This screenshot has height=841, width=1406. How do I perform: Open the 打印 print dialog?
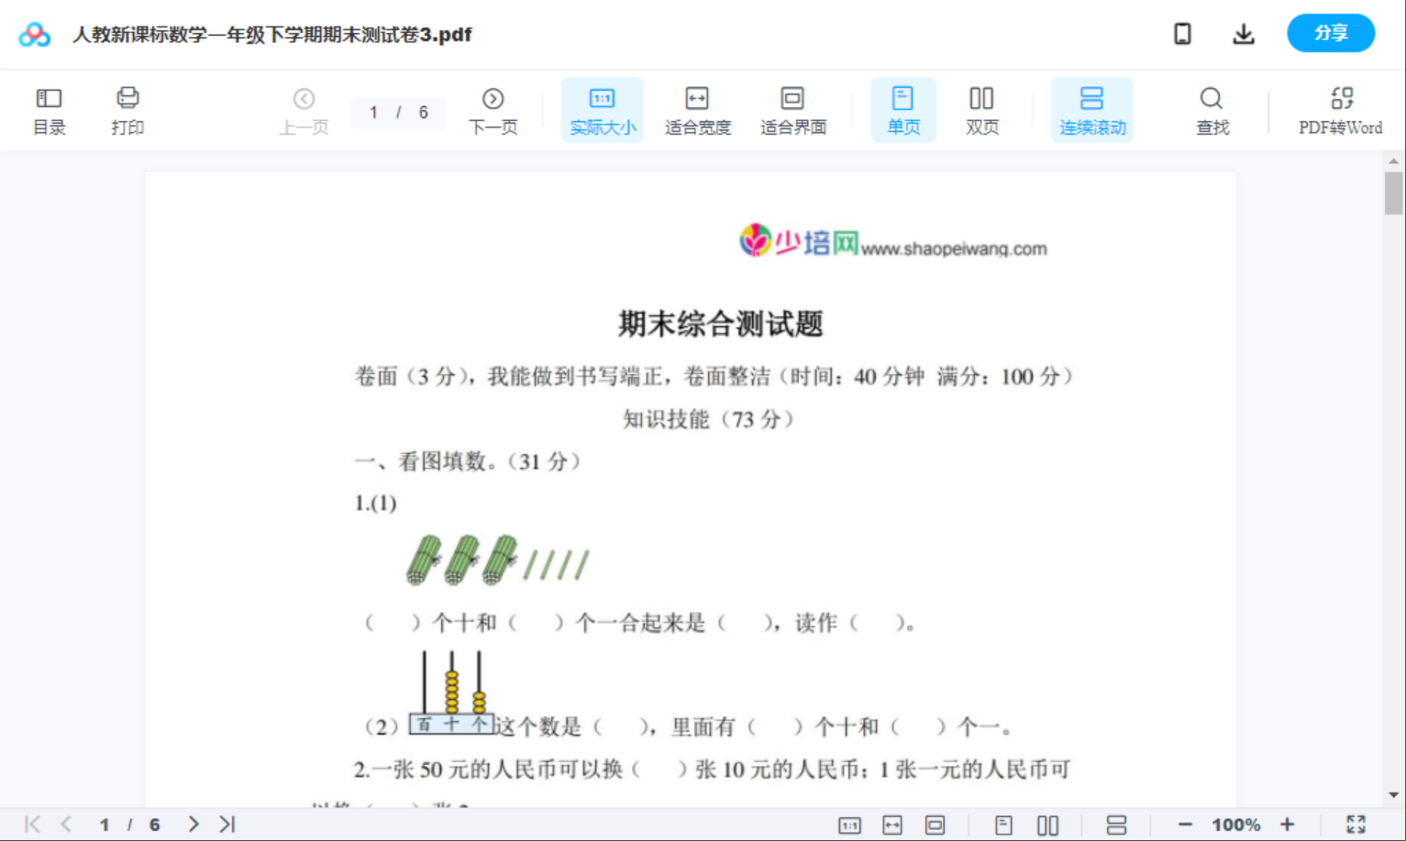point(127,109)
